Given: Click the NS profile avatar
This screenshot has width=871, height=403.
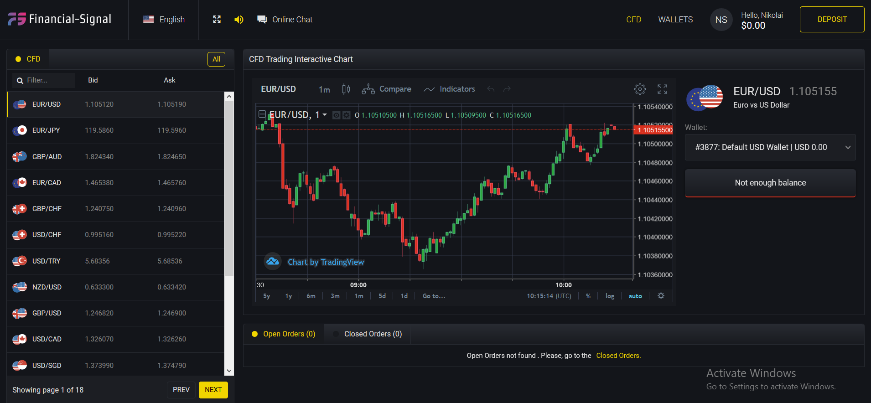Looking at the screenshot, I should click(x=721, y=20).
